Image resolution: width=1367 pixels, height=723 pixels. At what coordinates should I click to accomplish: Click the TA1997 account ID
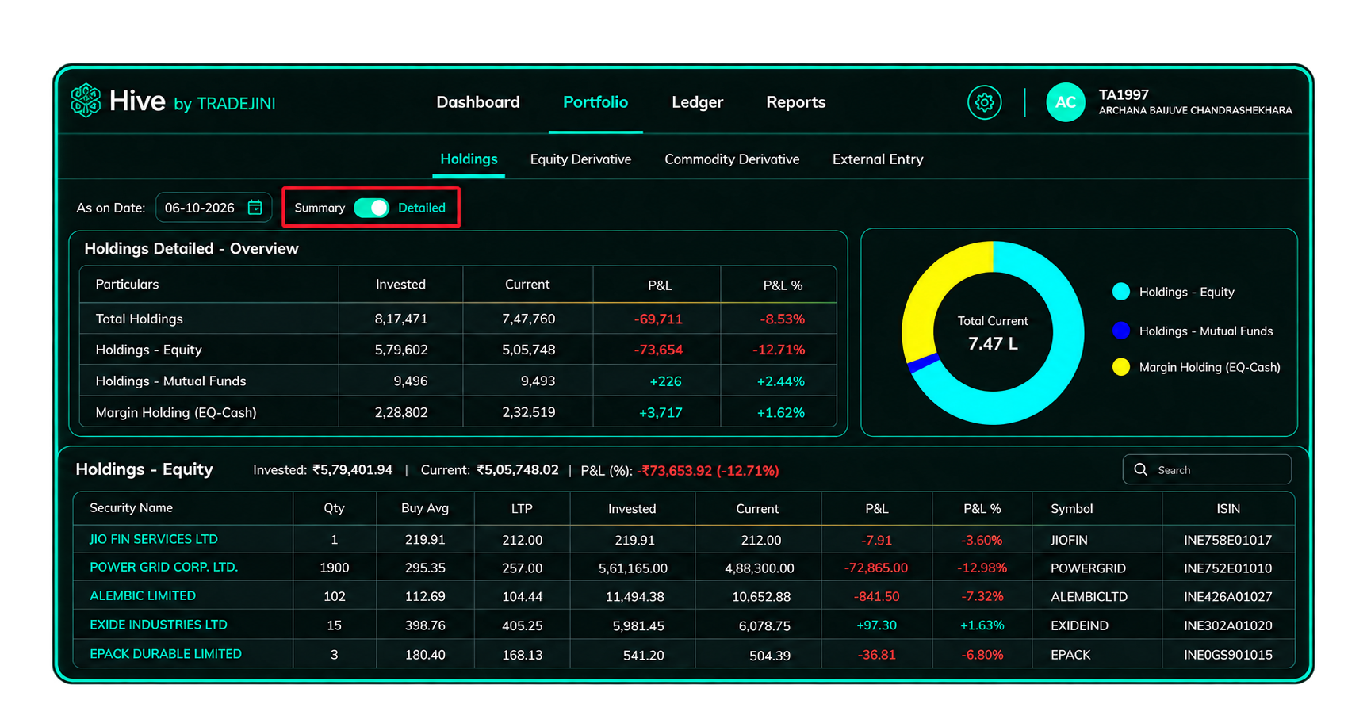coord(1124,94)
